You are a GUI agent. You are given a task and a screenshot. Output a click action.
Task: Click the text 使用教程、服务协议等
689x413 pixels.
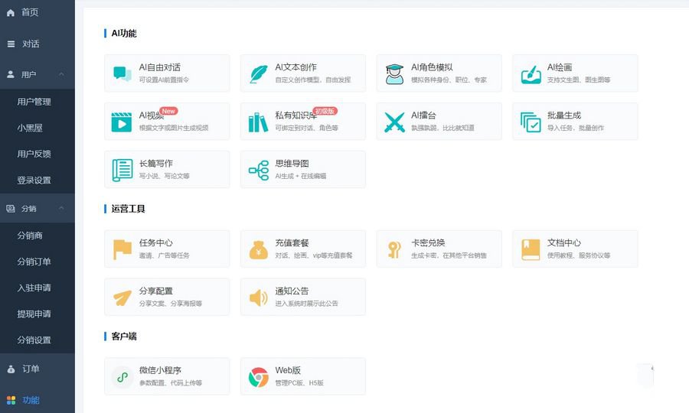pyautogui.click(x=579, y=255)
